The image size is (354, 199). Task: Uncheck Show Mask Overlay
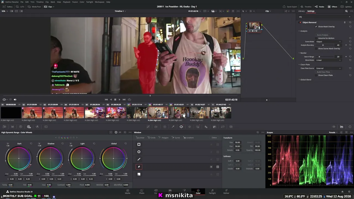[316, 27]
